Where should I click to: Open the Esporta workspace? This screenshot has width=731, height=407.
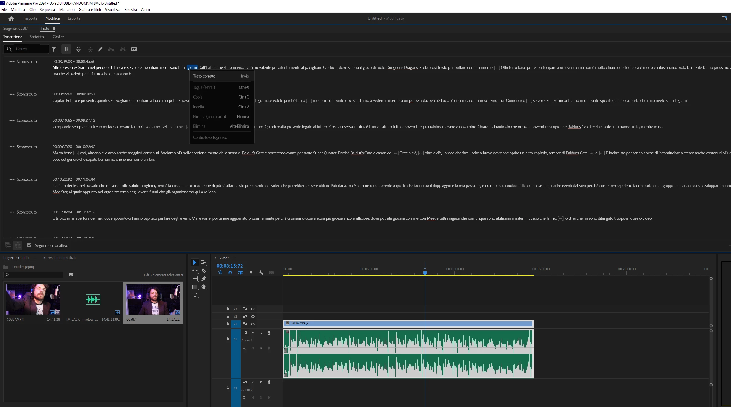[74, 18]
